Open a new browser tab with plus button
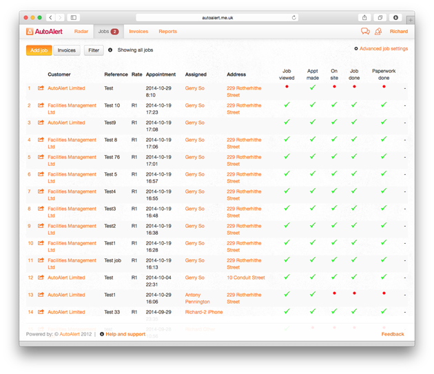 tap(411, 20)
